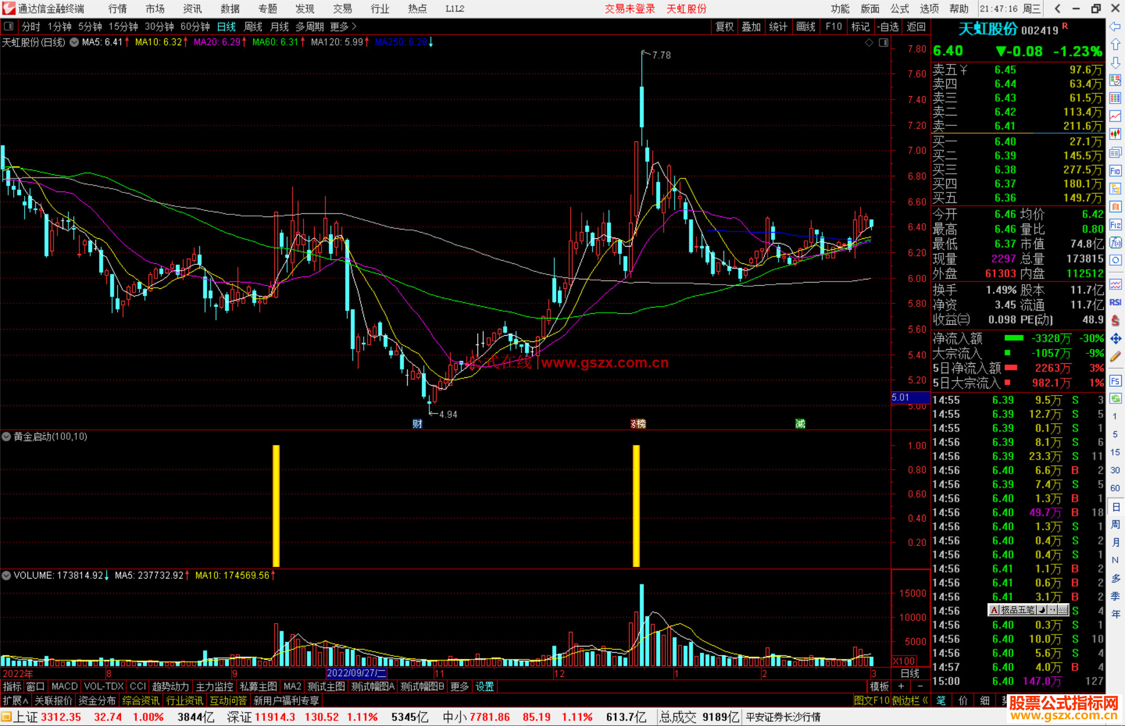The image size is (1125, 726).
Task: Click the F12 sidebar icon
Action: point(1115,225)
